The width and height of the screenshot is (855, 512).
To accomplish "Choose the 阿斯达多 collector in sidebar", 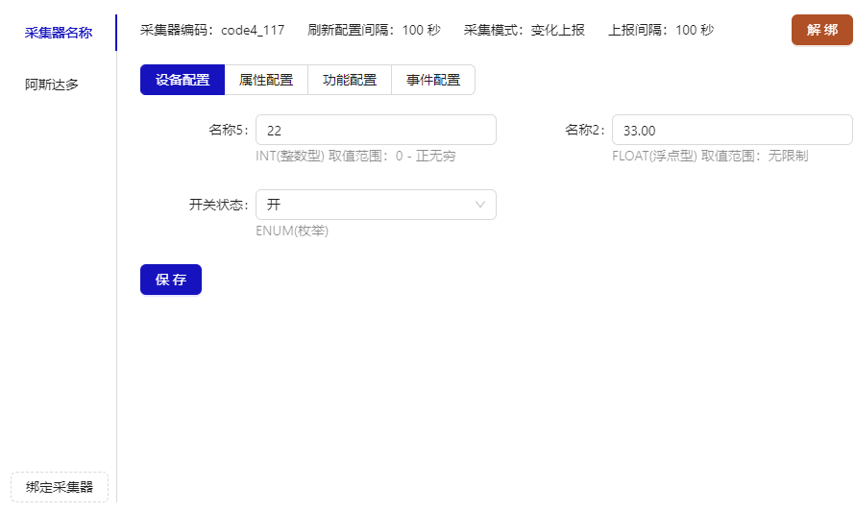I will pos(52,85).
